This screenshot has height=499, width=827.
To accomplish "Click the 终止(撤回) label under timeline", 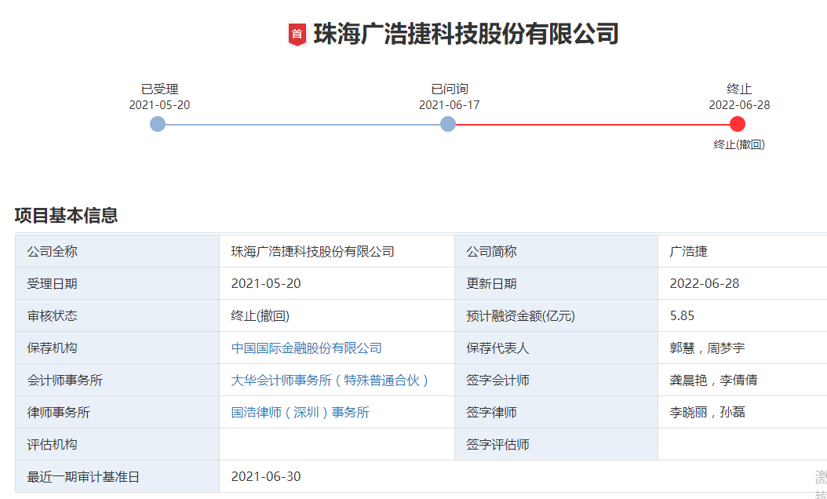I will (738, 144).
